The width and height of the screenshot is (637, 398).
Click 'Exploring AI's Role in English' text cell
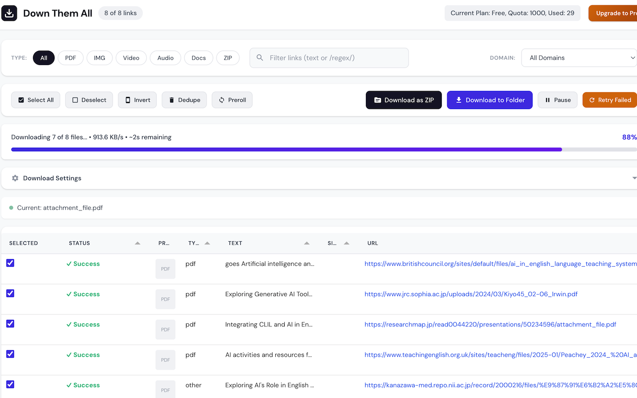270,385
